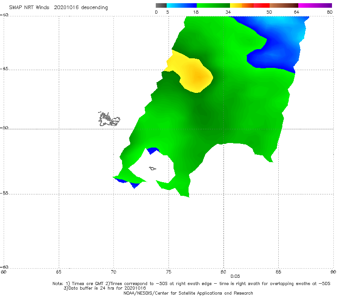This screenshot has height=296, width=337.
Task: Click the longitude axis label '70'
Action: pos(113,272)
